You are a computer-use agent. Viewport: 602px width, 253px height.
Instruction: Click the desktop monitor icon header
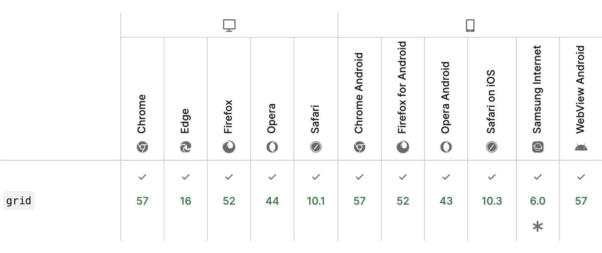229,26
